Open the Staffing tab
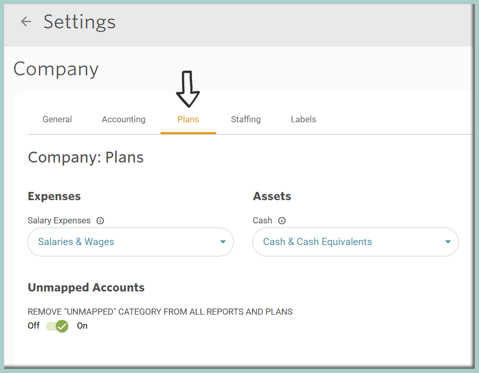This screenshot has height=373, width=479. click(x=246, y=119)
